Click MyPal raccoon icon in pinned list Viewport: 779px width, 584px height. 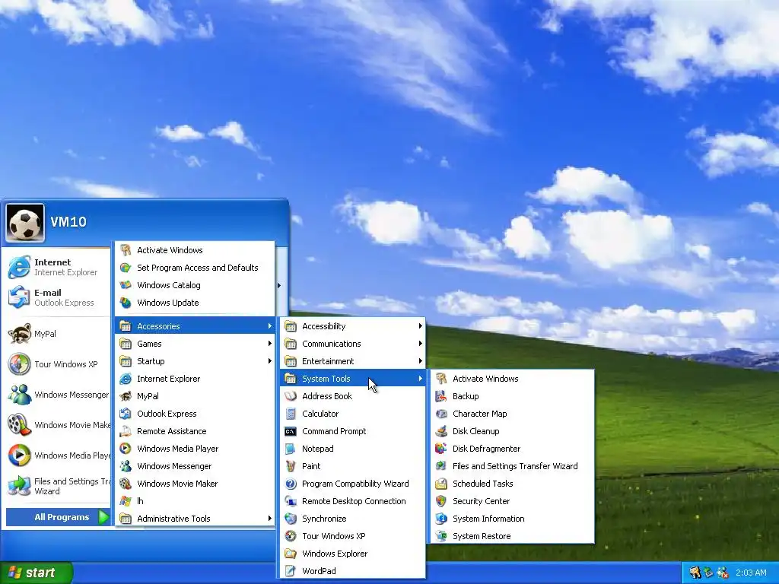(19, 334)
